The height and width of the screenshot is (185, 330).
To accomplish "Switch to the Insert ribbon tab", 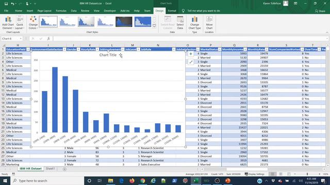I will [30, 11].
